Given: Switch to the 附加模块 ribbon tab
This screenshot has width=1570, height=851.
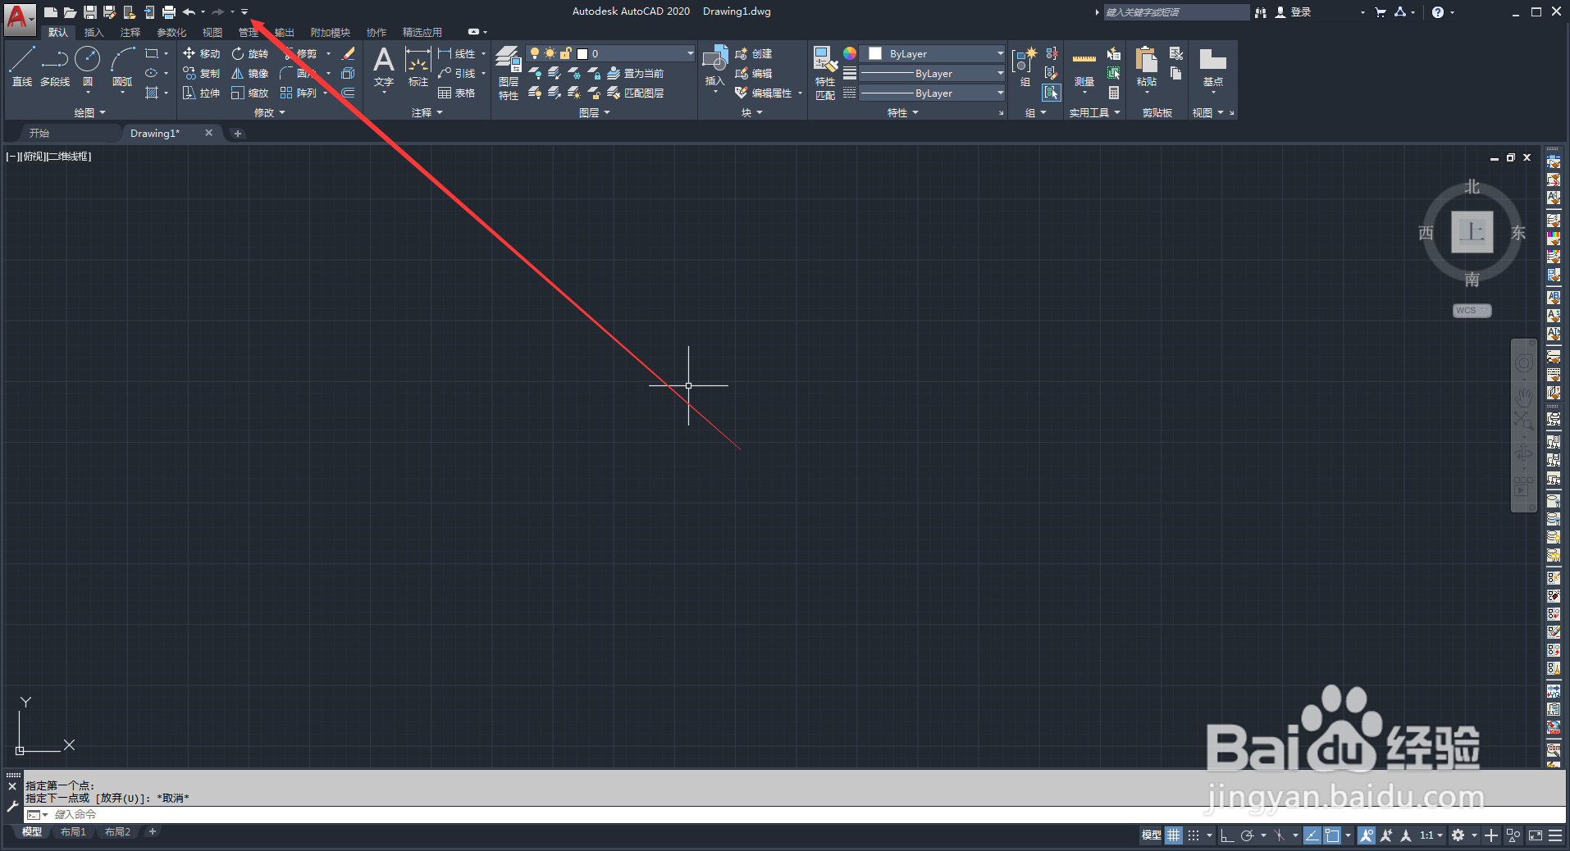Looking at the screenshot, I should point(331,32).
